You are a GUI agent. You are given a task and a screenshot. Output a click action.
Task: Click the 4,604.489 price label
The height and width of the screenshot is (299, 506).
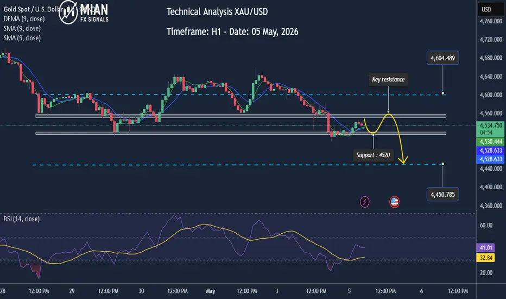pos(443,58)
